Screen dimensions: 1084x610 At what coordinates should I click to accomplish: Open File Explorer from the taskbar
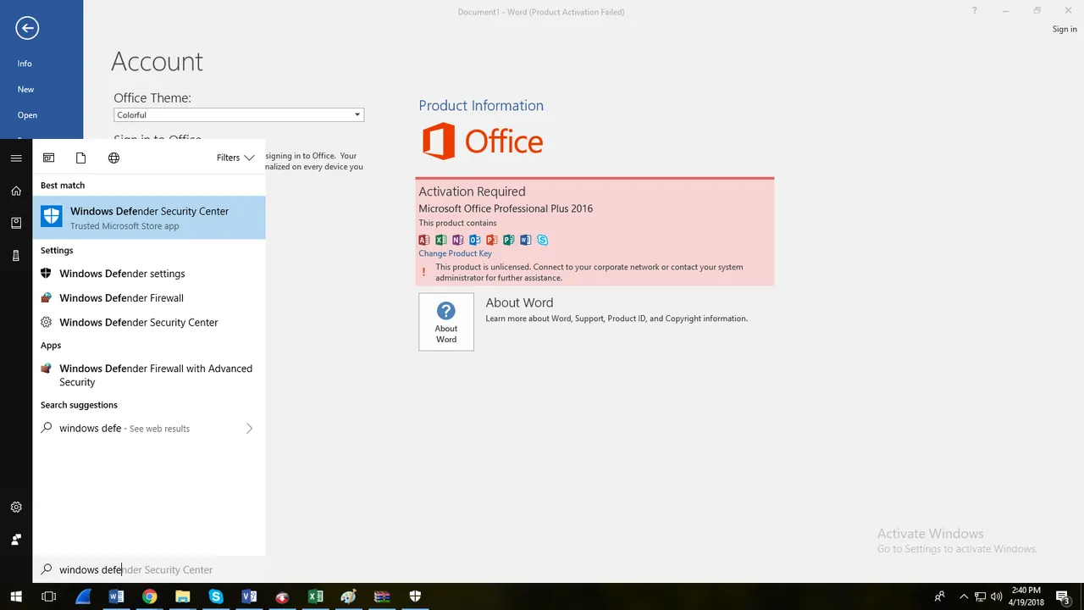click(182, 596)
